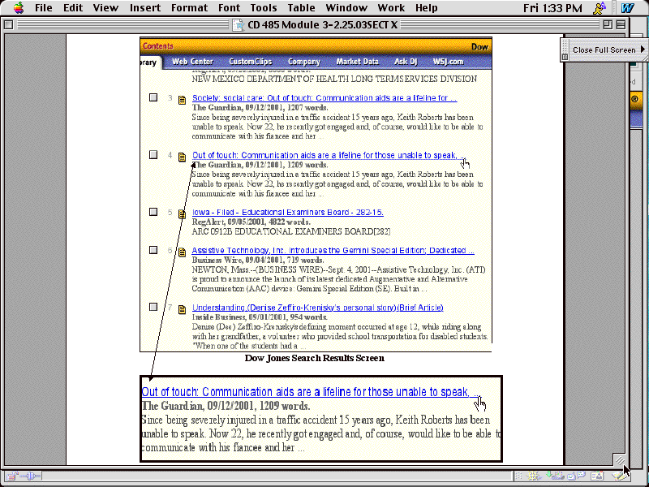Open result 4 'Out of touch' link

click(329, 155)
